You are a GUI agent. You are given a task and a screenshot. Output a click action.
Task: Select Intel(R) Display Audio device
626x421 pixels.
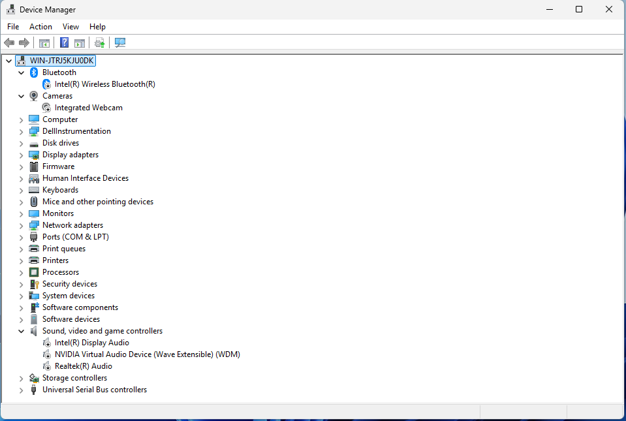point(92,343)
